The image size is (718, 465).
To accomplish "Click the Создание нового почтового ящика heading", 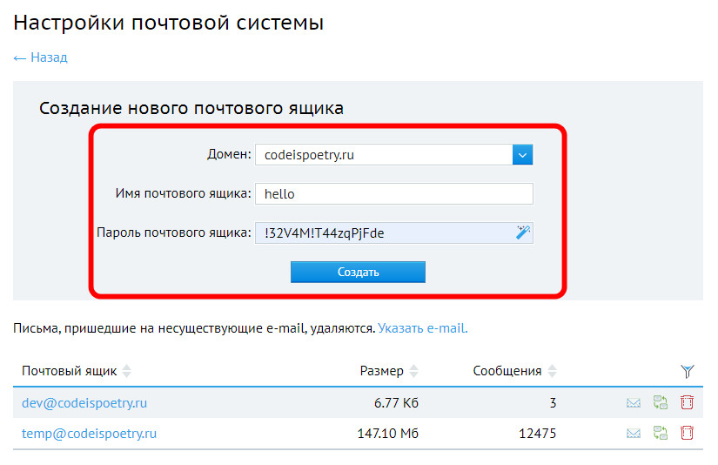I will [x=191, y=108].
